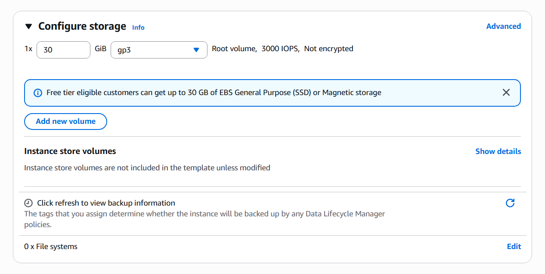This screenshot has width=545, height=274.
Task: Click the root volume size field
Action: tap(63, 50)
